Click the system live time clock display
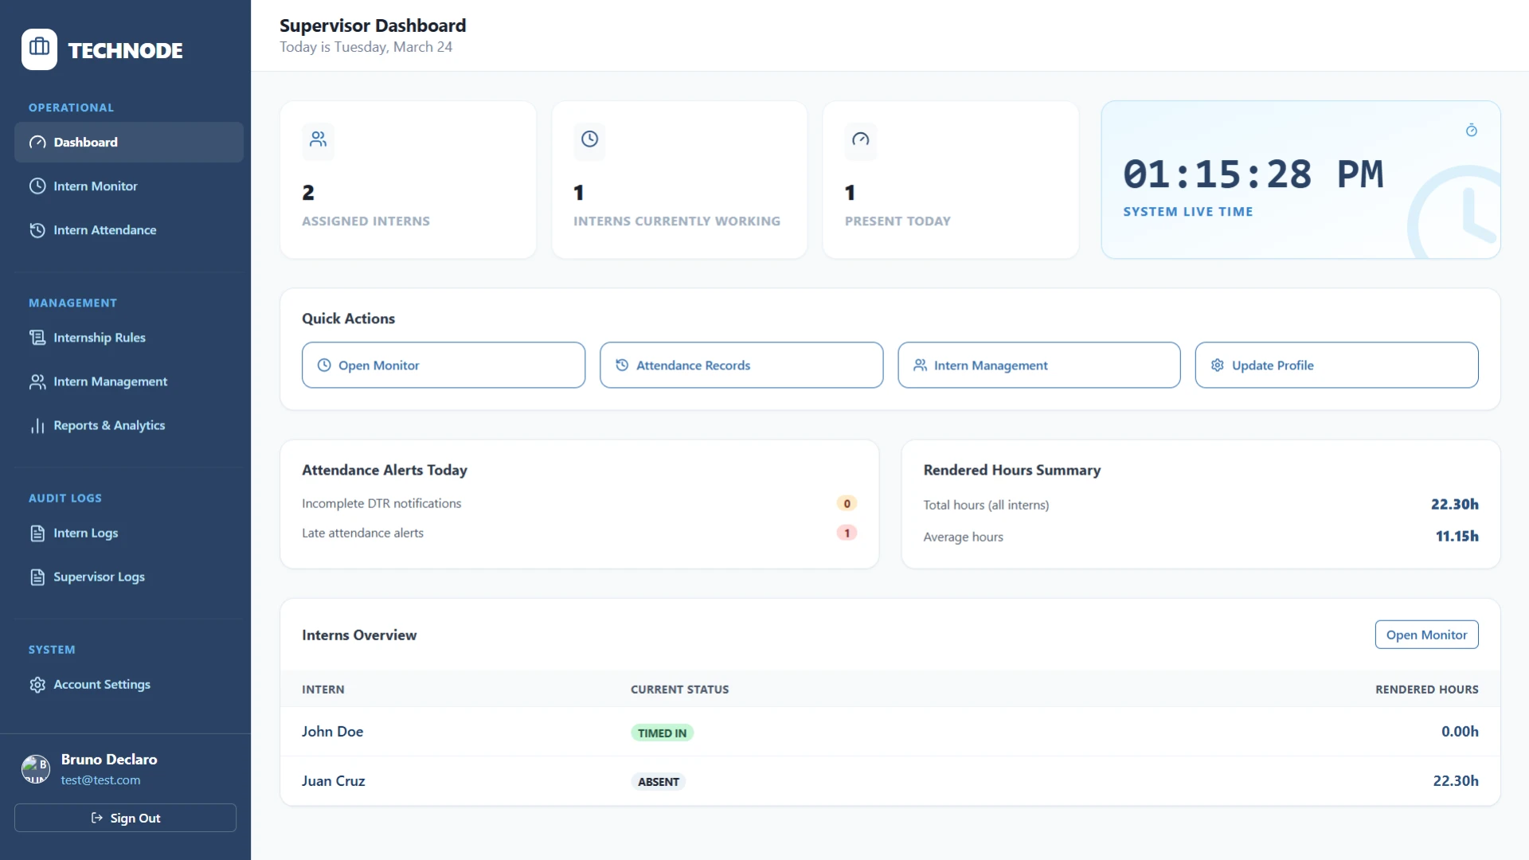The width and height of the screenshot is (1529, 860). (x=1253, y=174)
